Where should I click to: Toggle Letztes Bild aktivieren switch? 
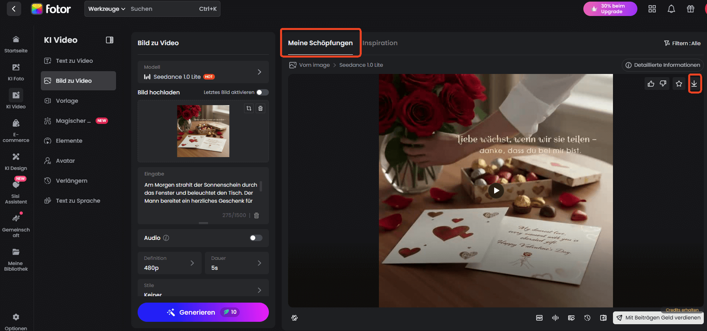tap(262, 92)
